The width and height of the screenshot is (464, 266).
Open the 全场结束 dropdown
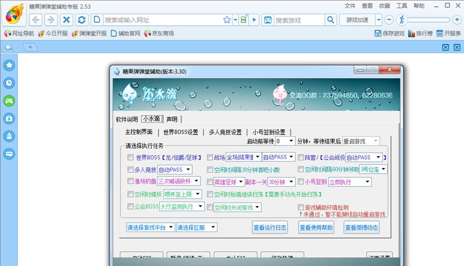click(x=243, y=157)
